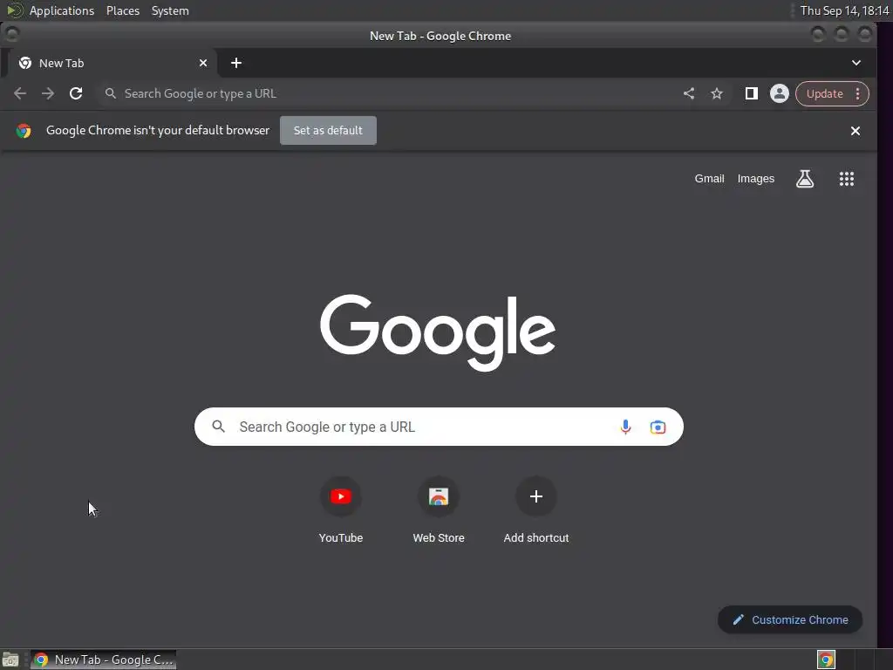Click the Update button
The height and width of the screenshot is (670, 893).
(824, 94)
